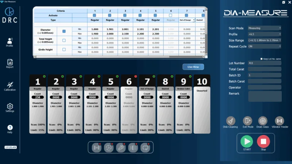The image size is (292, 164).
Task: Toggle the fourth status icon in bottom toolbar
Action: tap(133, 148)
